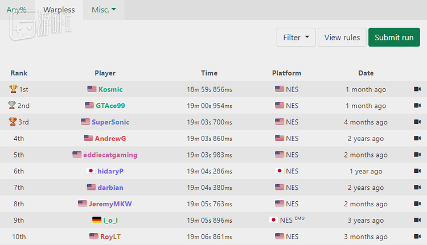Click the bronze trophy icon for 3rd place
Image resolution: width=427 pixels, height=245 pixels.
click(13, 122)
